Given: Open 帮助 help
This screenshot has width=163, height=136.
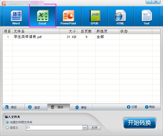Looking at the screenshot, I should [150, 107].
